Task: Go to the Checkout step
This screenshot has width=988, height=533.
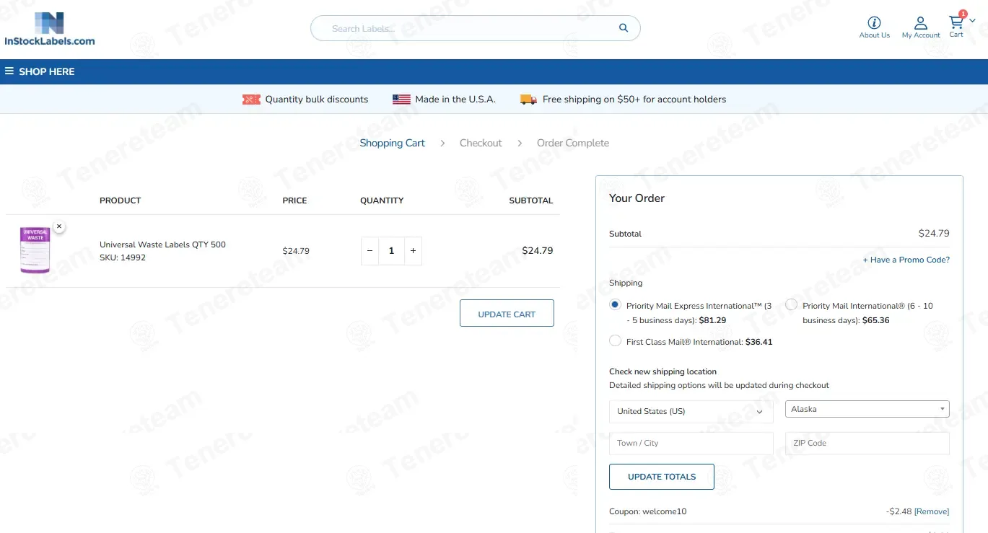Action: click(x=481, y=143)
